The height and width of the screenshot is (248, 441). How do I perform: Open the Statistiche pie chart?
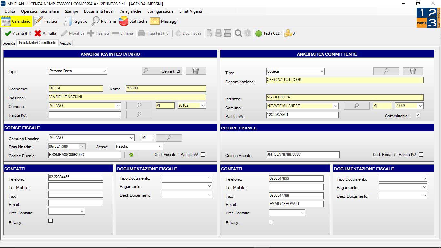pos(133,21)
